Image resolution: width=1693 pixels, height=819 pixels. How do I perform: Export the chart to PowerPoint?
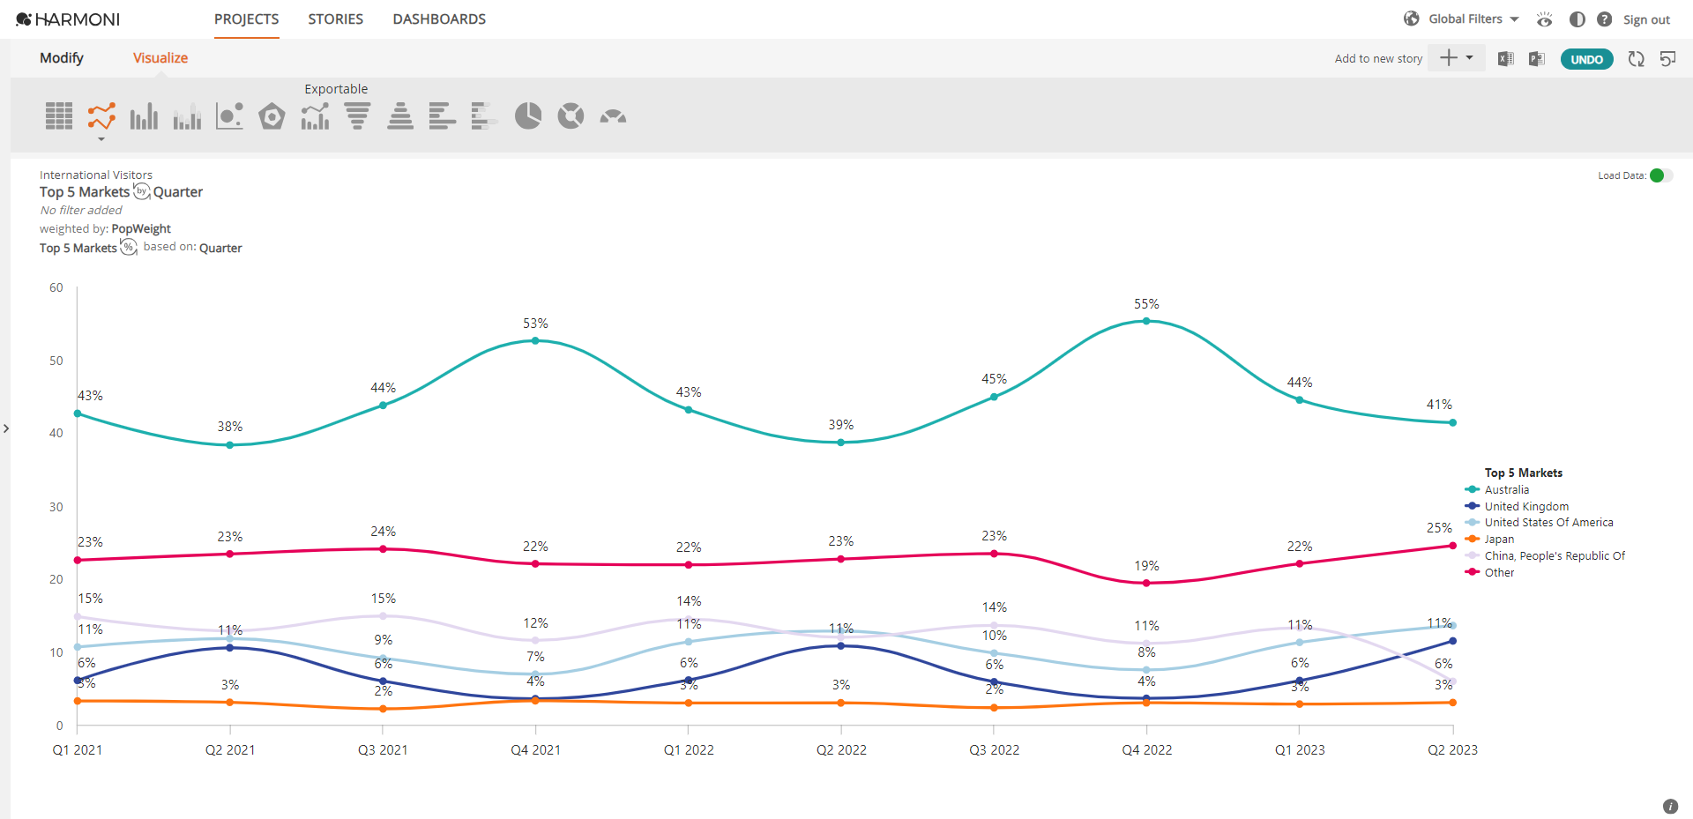click(1536, 58)
